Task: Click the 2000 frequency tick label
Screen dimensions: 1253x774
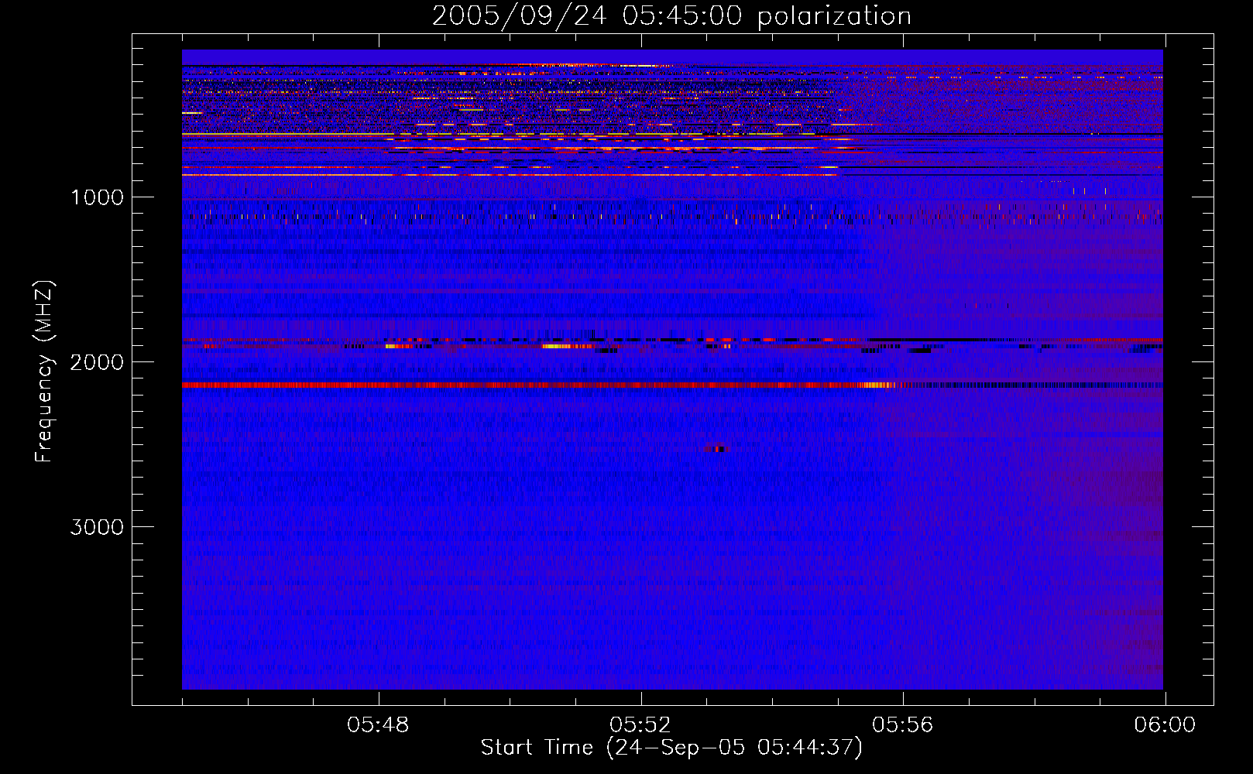Action: click(x=97, y=362)
